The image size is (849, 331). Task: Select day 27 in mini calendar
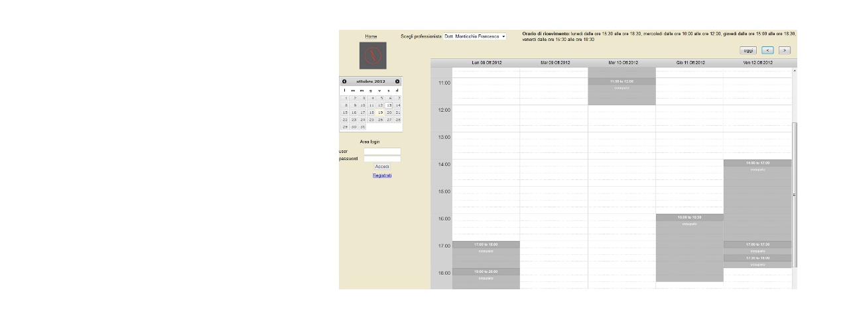tap(389, 120)
